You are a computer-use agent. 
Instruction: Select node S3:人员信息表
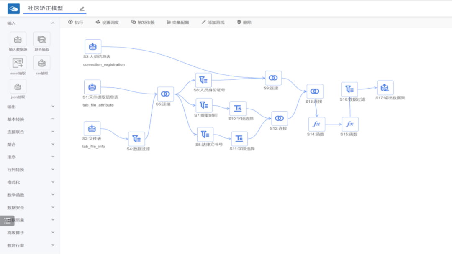tap(93, 47)
